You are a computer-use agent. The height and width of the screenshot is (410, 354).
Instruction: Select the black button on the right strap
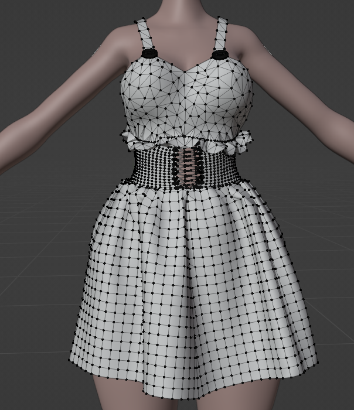pos(220,54)
